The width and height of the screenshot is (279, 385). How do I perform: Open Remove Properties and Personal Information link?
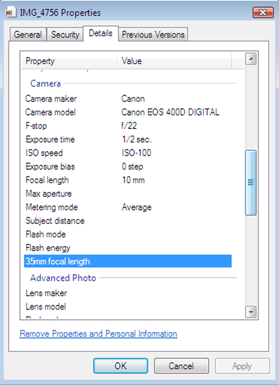click(x=98, y=334)
